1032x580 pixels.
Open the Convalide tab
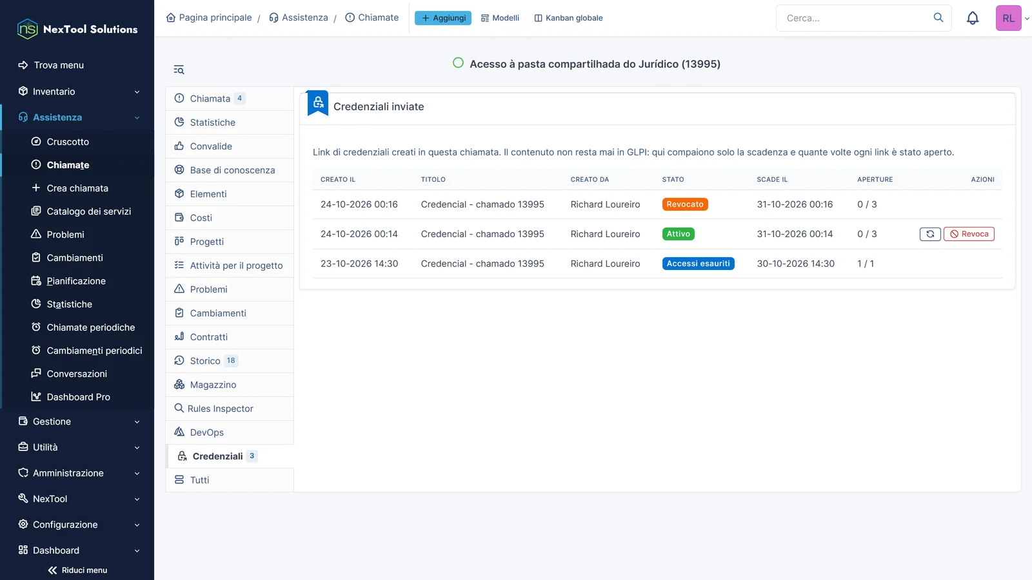[230, 146]
